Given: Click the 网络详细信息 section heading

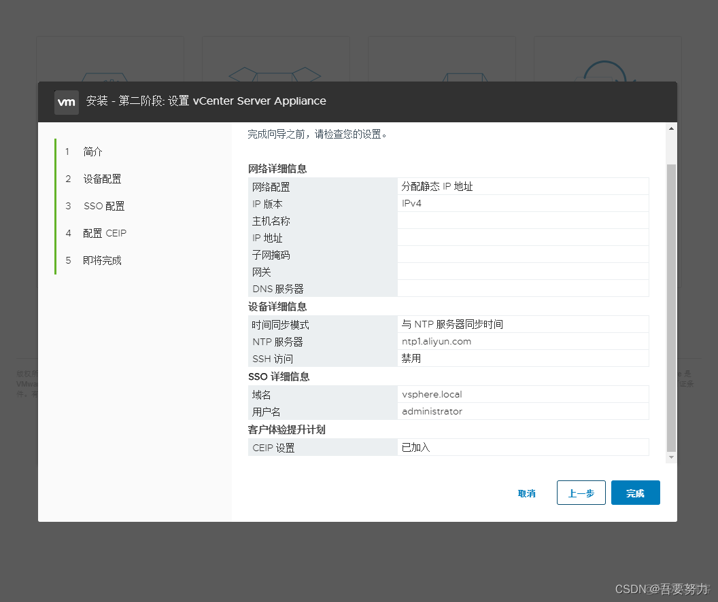Looking at the screenshot, I should (277, 169).
